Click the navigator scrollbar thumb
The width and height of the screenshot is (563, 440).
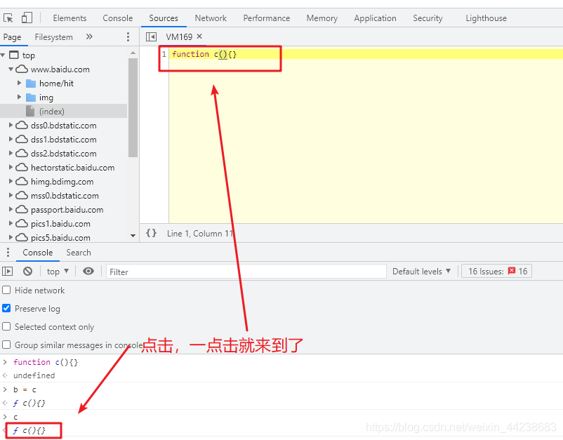(x=133, y=107)
